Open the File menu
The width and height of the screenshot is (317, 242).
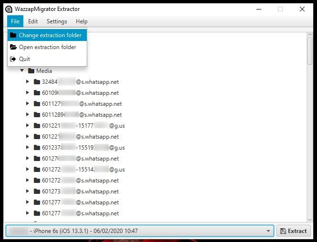15,21
